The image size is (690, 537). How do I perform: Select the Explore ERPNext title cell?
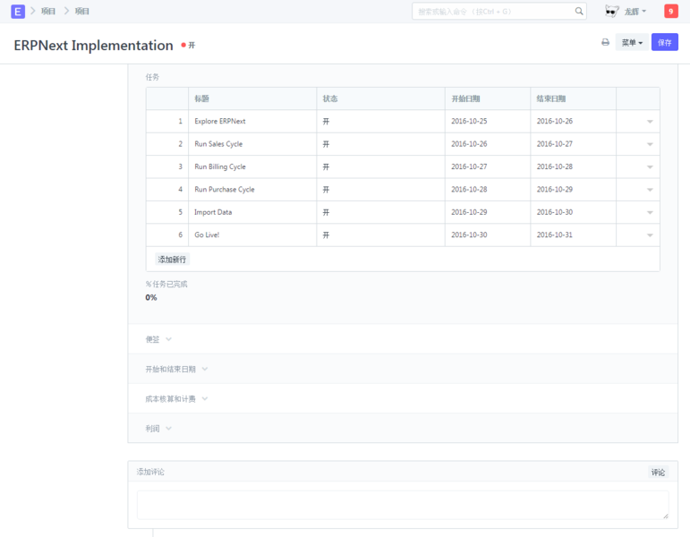pos(252,121)
